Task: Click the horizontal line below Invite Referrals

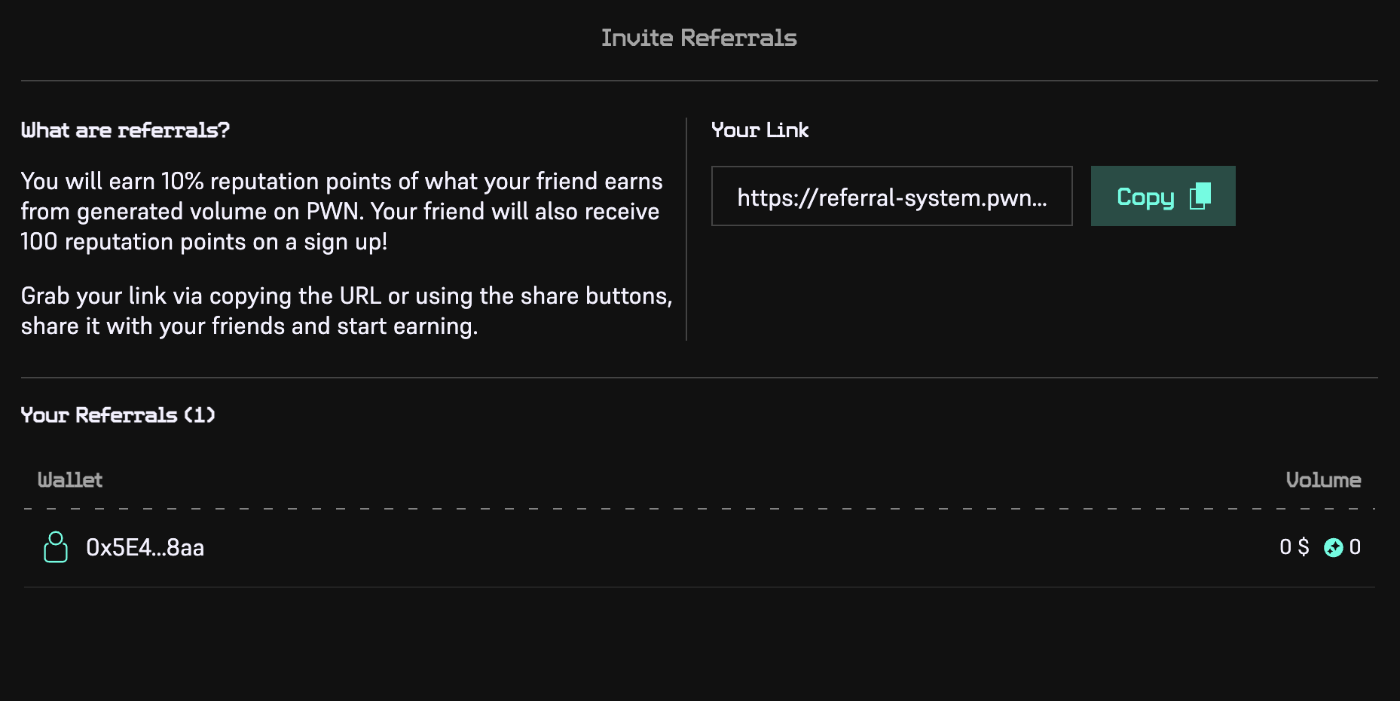Action: click(699, 81)
